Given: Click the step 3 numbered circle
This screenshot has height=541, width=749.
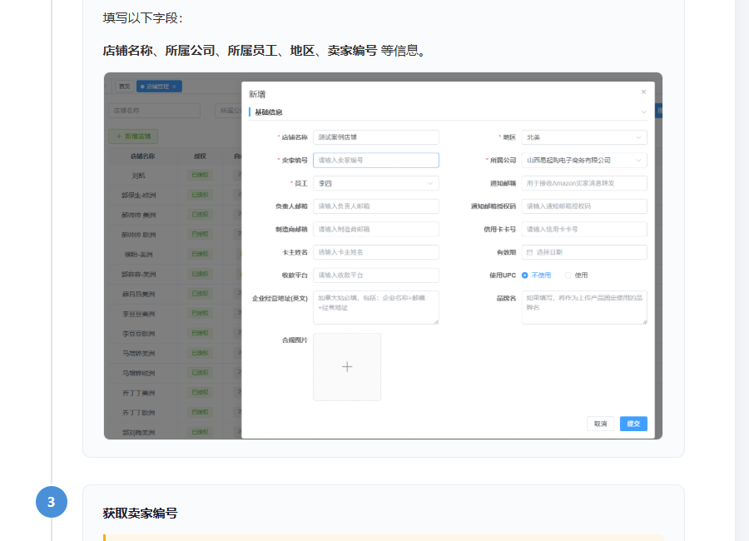Looking at the screenshot, I should pyautogui.click(x=52, y=502).
